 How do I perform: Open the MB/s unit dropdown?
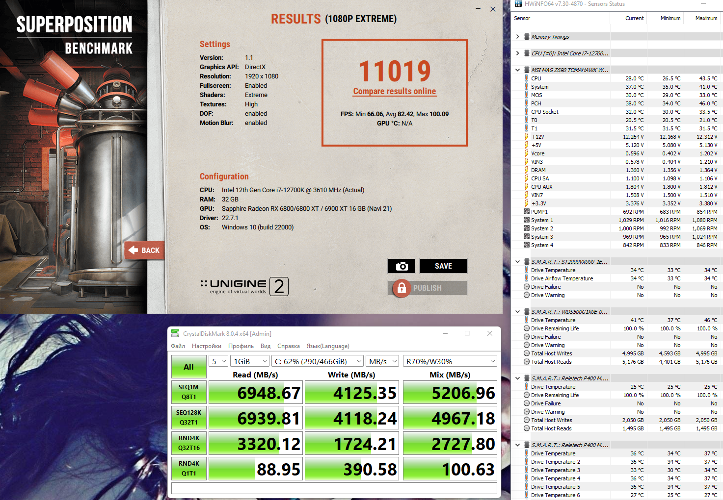(x=382, y=361)
